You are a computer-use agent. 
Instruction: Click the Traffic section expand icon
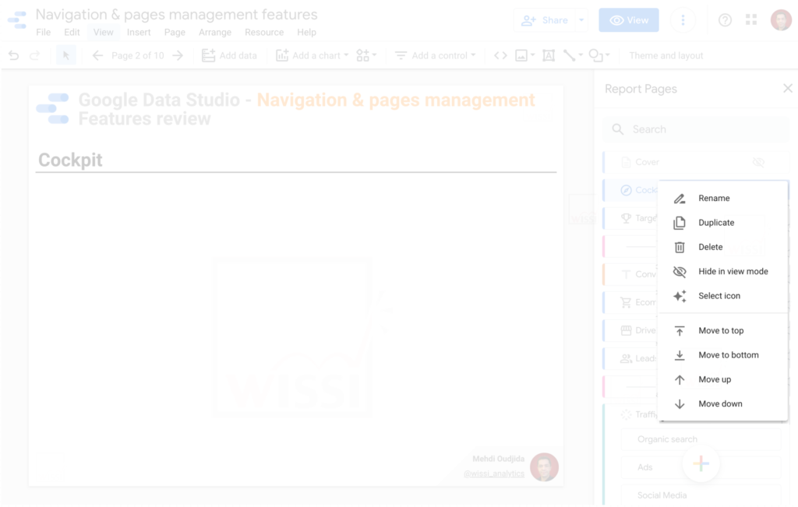pyautogui.click(x=626, y=414)
